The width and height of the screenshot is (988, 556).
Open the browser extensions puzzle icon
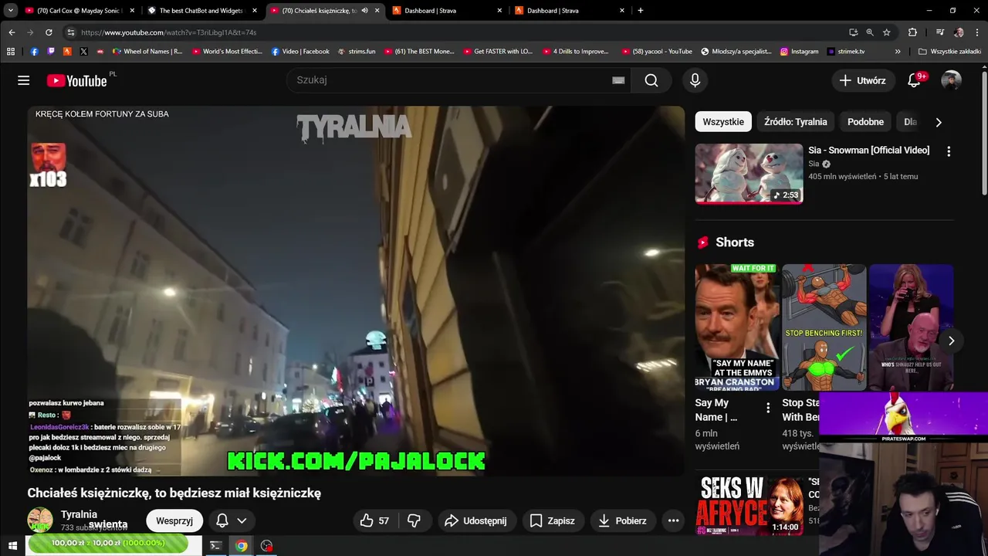coord(912,32)
